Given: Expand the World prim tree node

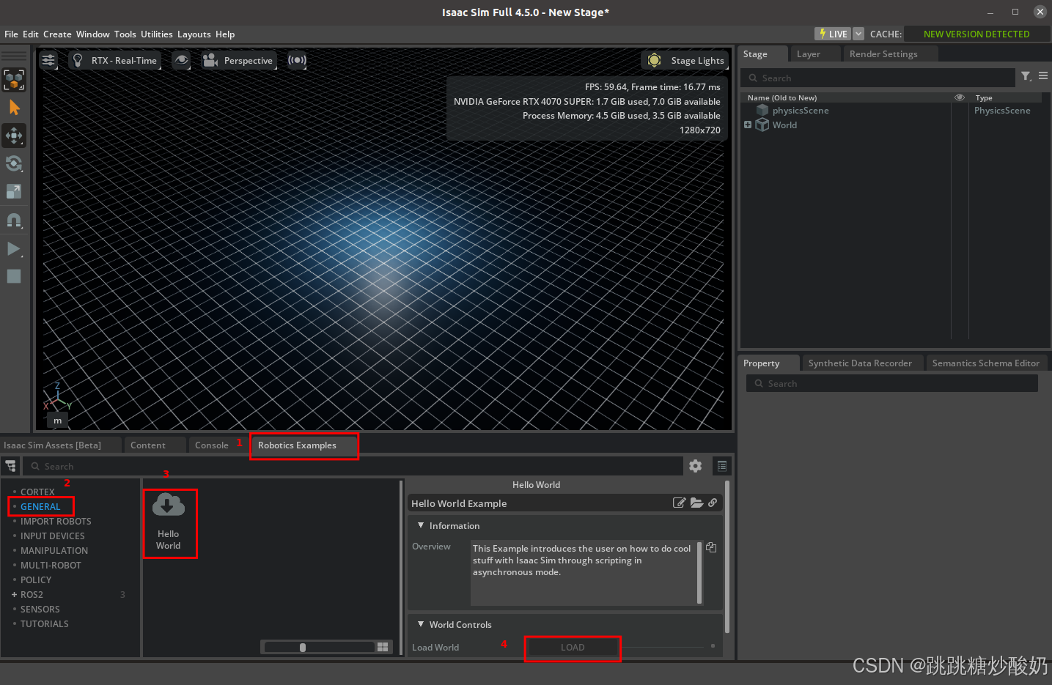Looking at the screenshot, I should tap(748, 125).
